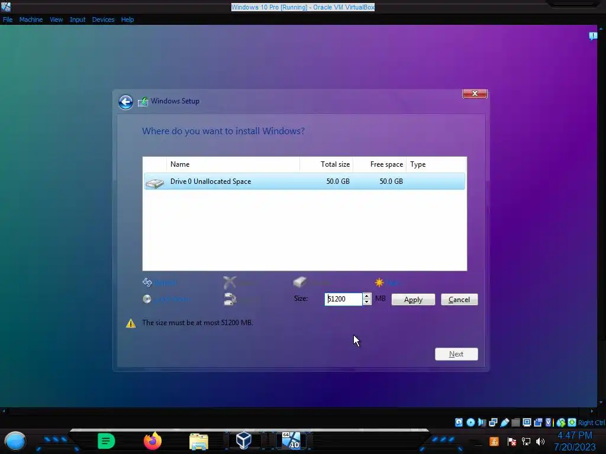Decrease partition size with down spinner arrow
The image size is (606, 454).
[367, 302]
